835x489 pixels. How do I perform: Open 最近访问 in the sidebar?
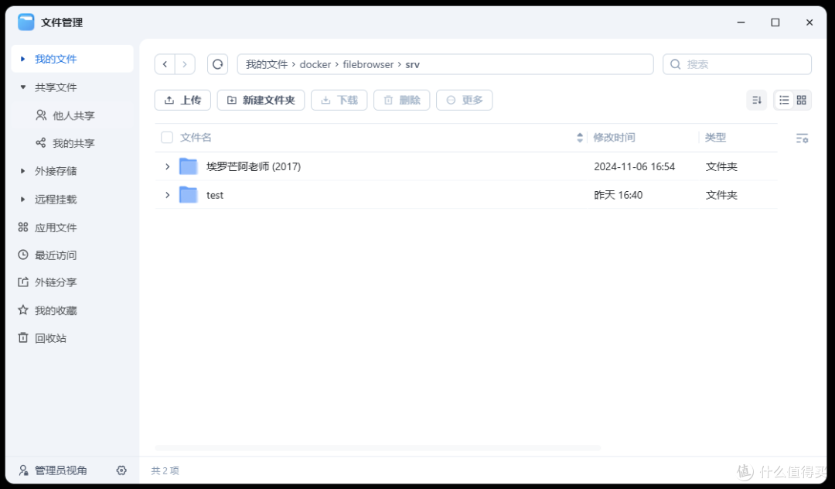pyautogui.click(x=73, y=255)
